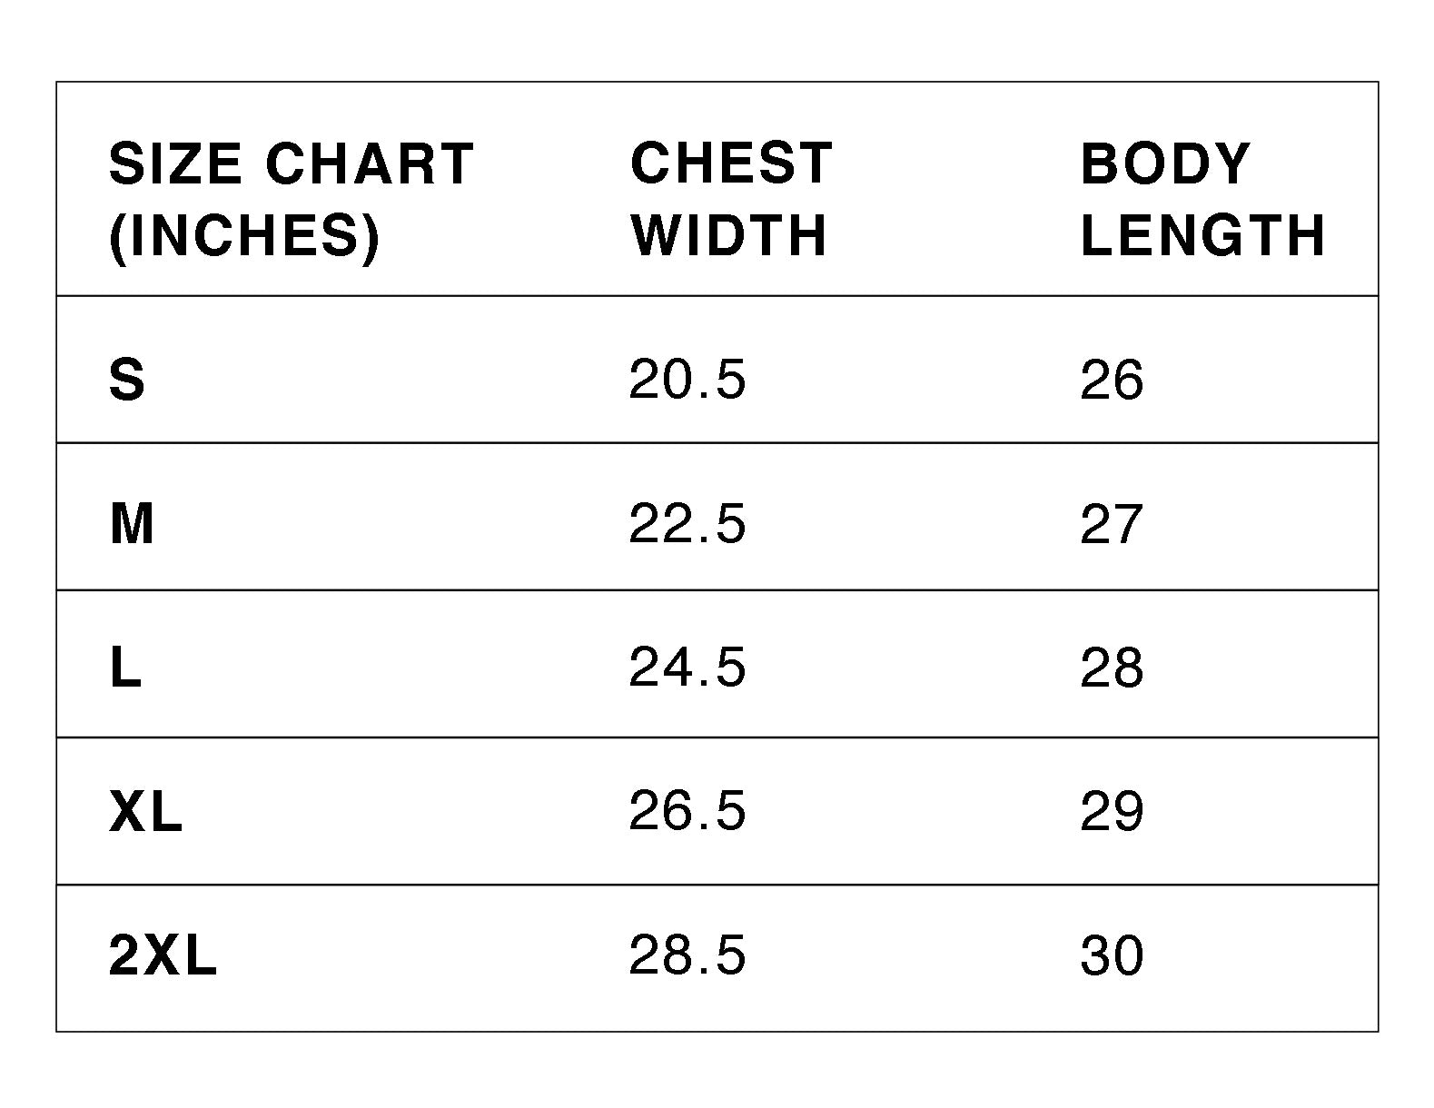This screenshot has height=1108, width=1434.
Task: Click body length value 26
Action: (x=1111, y=380)
